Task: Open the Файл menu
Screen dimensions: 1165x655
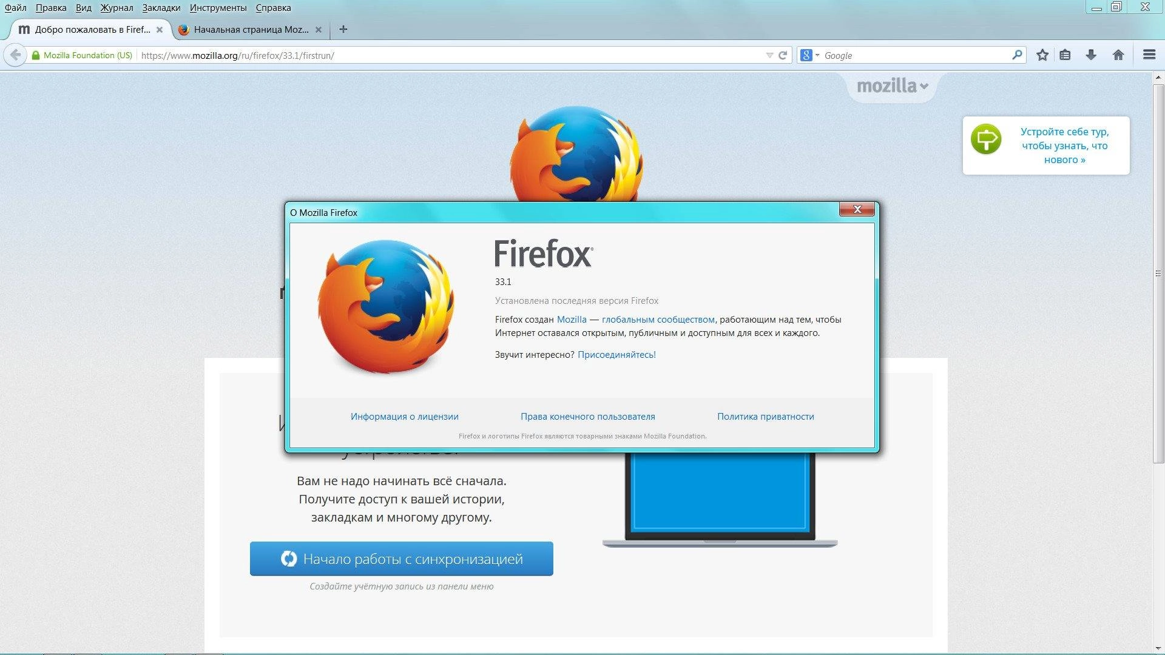Action: (x=16, y=8)
